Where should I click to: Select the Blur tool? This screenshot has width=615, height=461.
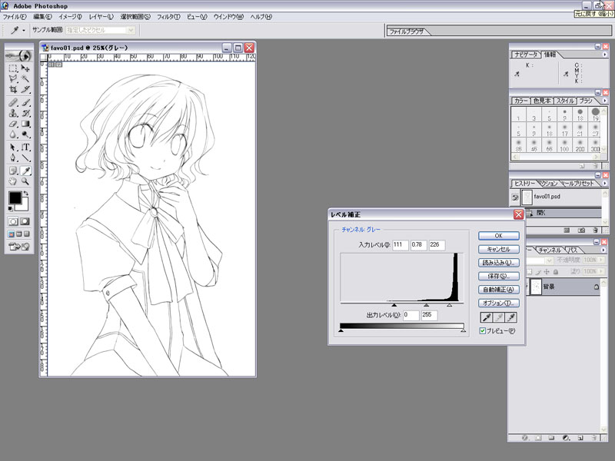click(x=13, y=134)
